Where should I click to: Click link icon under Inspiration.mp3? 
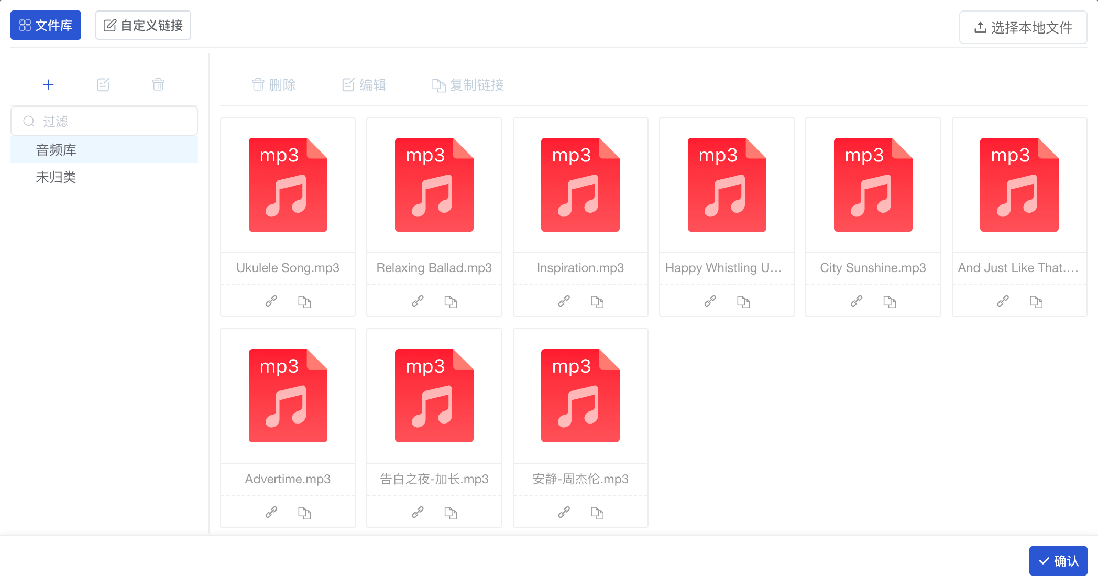564,301
